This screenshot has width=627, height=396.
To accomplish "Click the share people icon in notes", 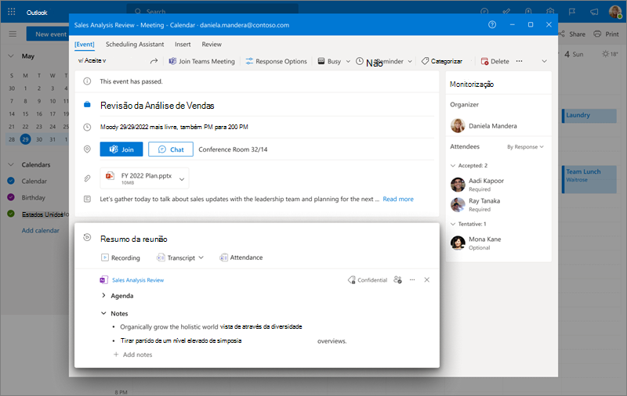I will tap(397, 280).
